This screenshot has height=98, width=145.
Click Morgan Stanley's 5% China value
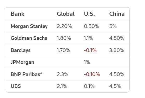coord(113,26)
